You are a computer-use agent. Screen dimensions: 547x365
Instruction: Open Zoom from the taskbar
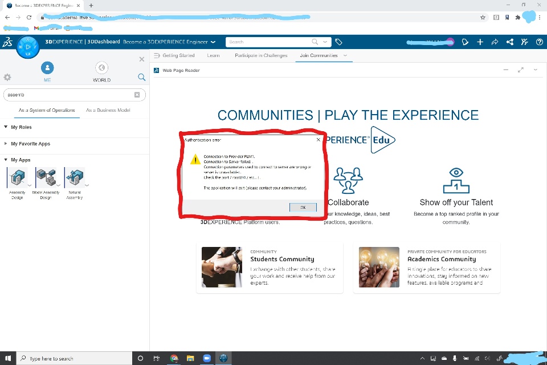tap(207, 358)
